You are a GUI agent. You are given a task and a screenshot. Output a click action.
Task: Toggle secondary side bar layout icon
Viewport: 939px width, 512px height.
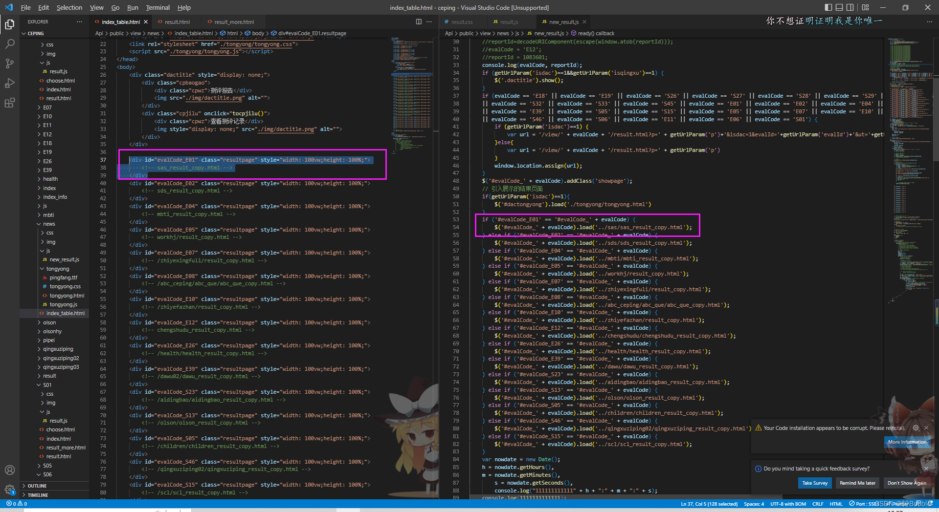(850, 7)
